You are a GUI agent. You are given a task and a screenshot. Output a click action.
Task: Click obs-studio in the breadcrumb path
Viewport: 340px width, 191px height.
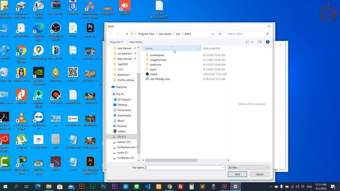(x=165, y=34)
